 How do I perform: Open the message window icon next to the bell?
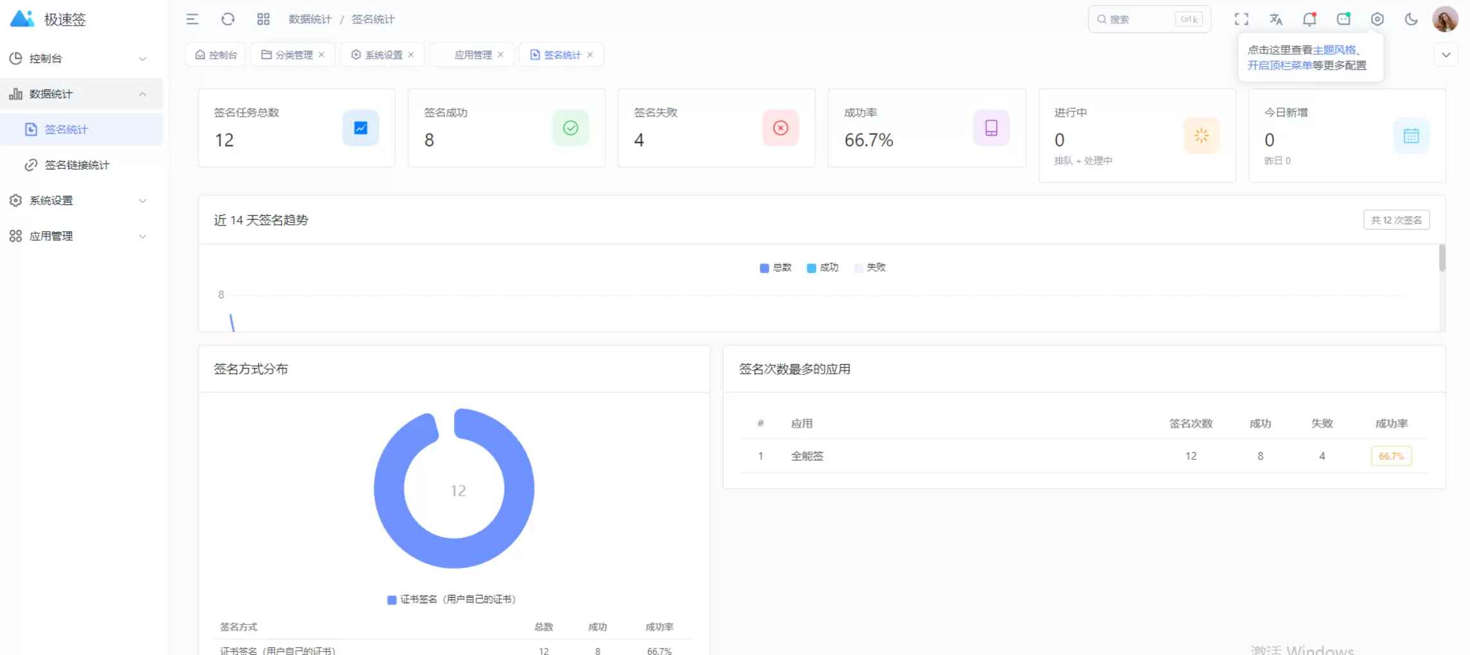1343,19
